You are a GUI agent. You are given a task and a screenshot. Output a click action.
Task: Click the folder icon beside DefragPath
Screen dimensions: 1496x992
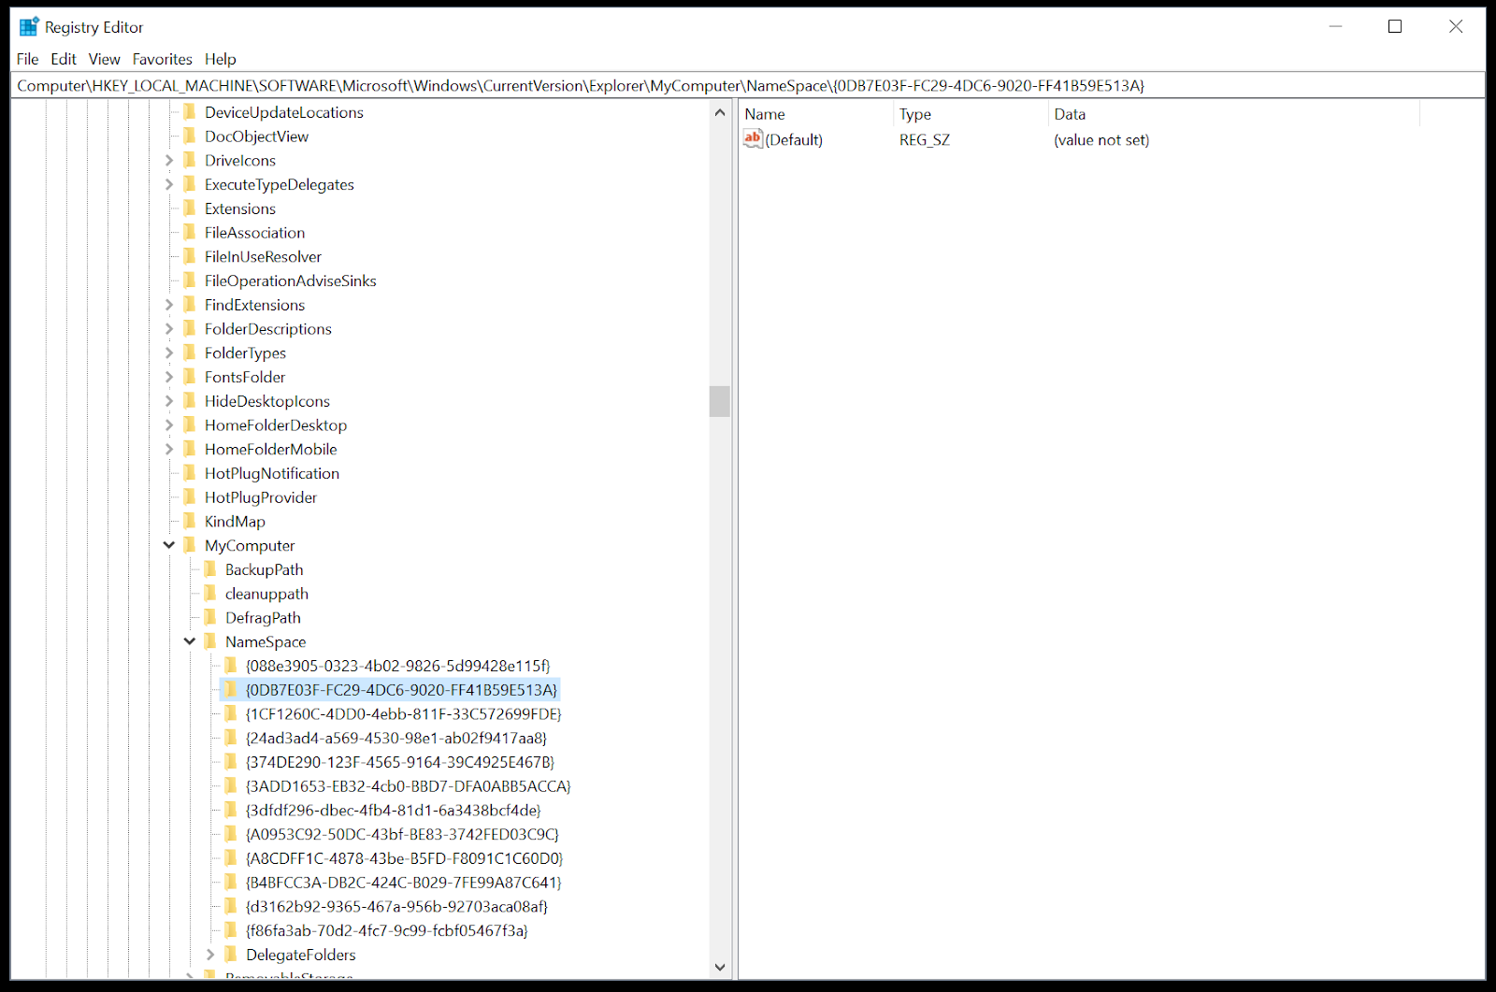[210, 618]
